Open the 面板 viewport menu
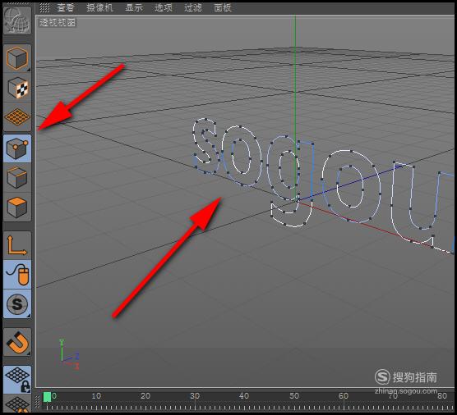The image size is (457, 415). coord(223,7)
